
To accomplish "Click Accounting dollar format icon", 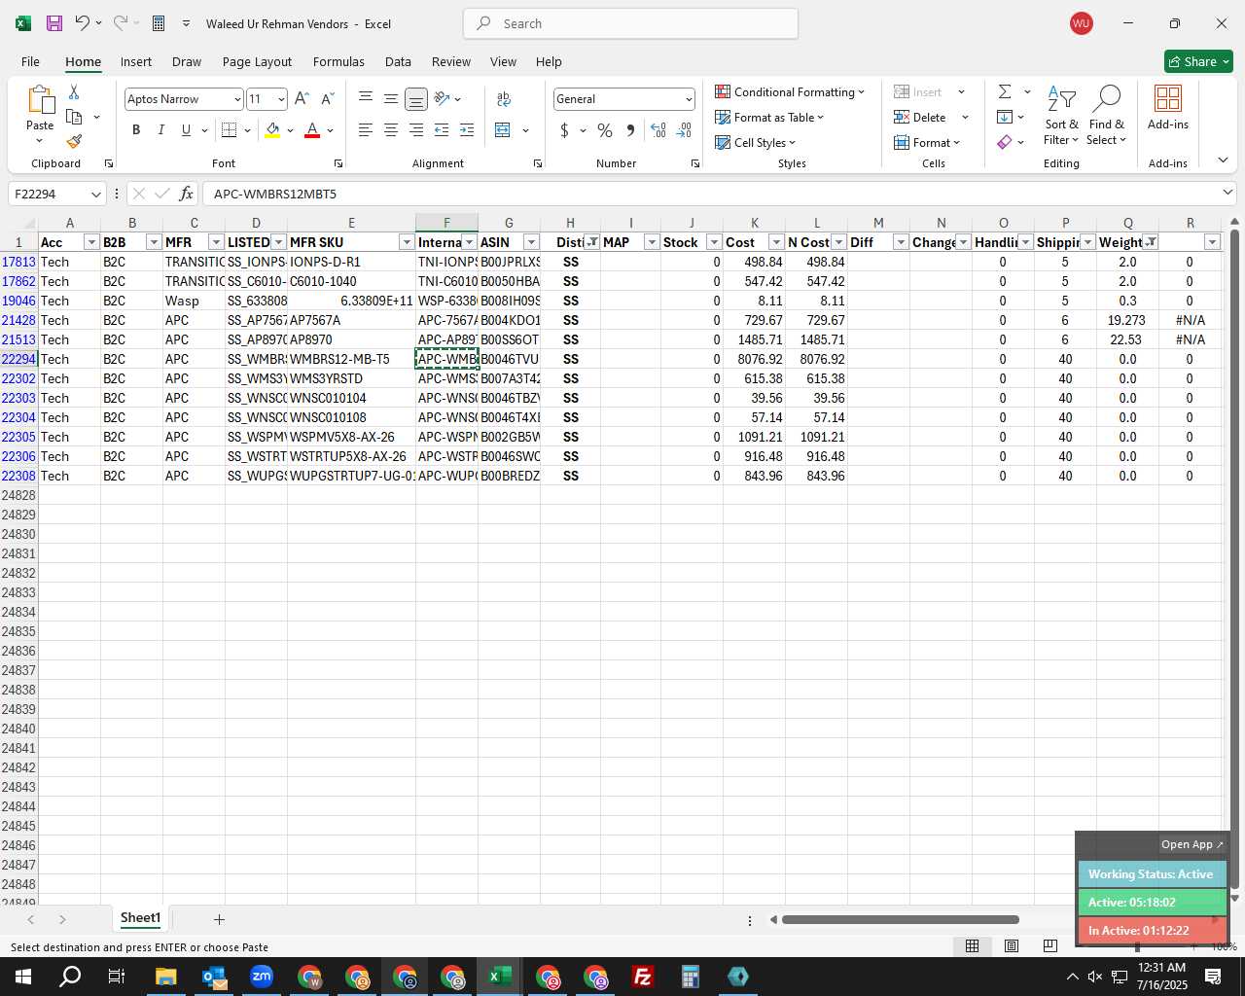I will [564, 130].
